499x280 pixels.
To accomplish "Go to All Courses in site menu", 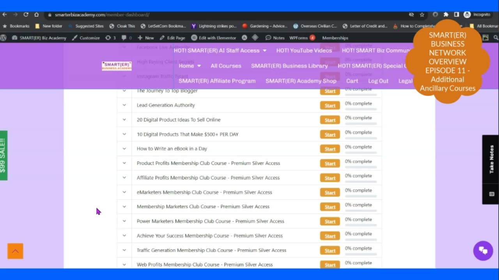I will (226, 66).
